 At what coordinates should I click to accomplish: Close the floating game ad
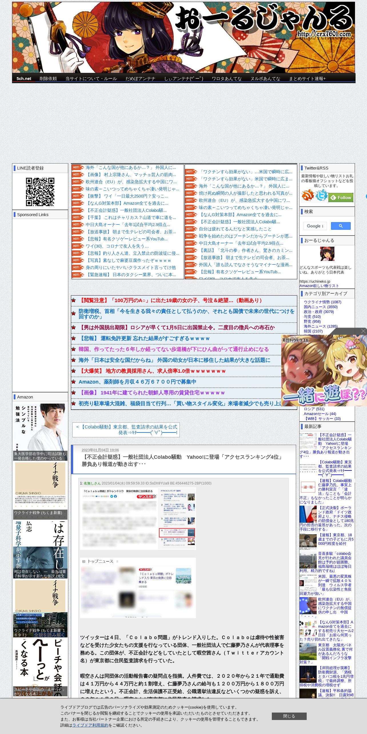[x=363, y=331]
